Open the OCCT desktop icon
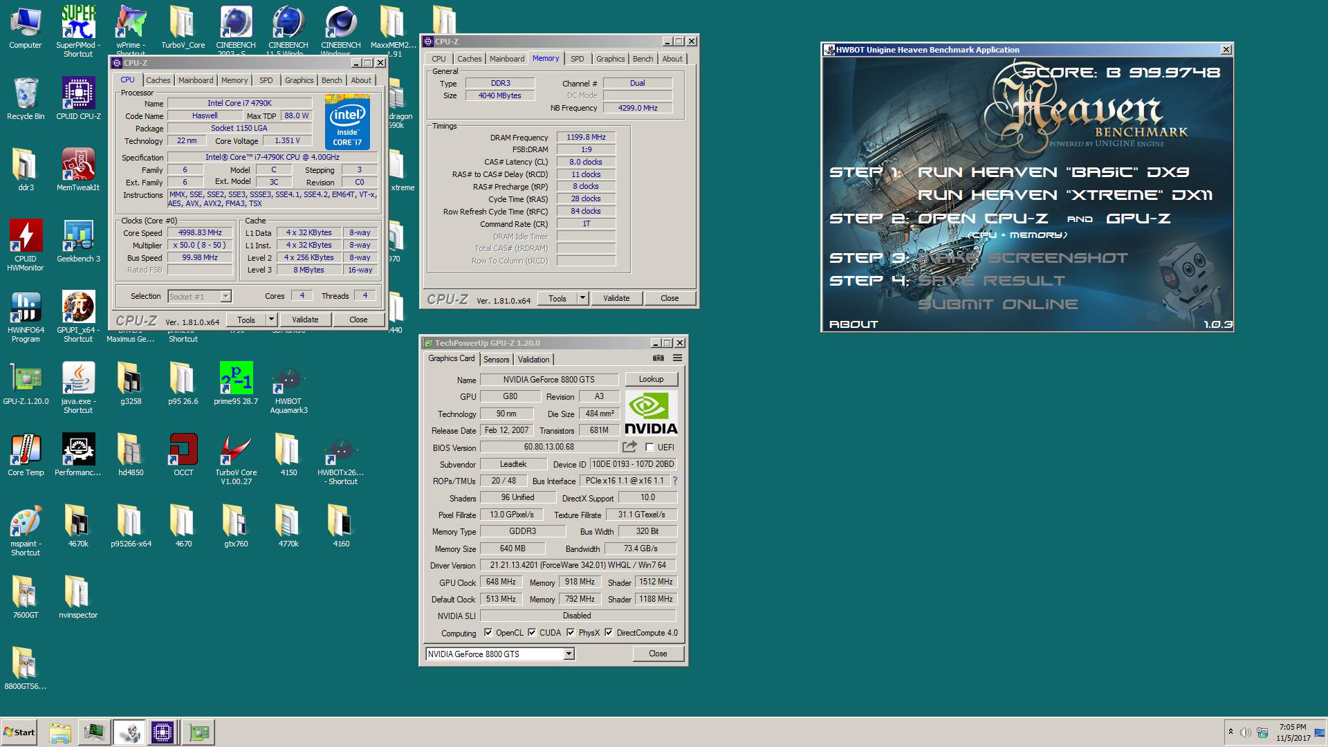This screenshot has height=747, width=1328. (183, 454)
